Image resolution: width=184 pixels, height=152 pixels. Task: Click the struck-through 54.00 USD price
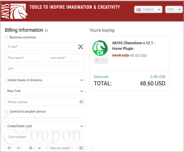coord(121,55)
